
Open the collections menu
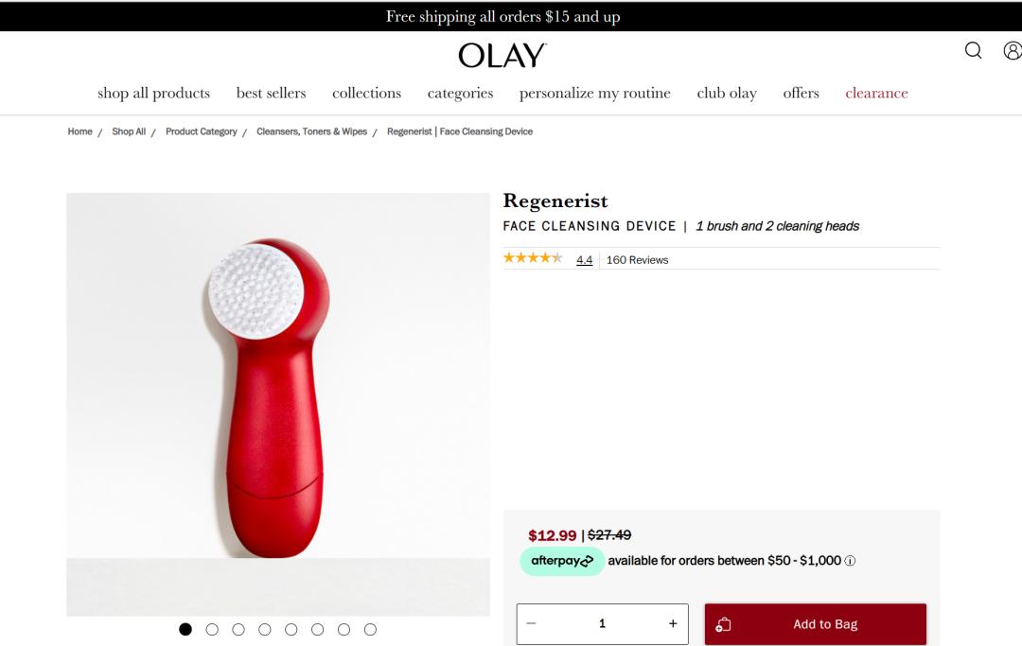(x=366, y=93)
